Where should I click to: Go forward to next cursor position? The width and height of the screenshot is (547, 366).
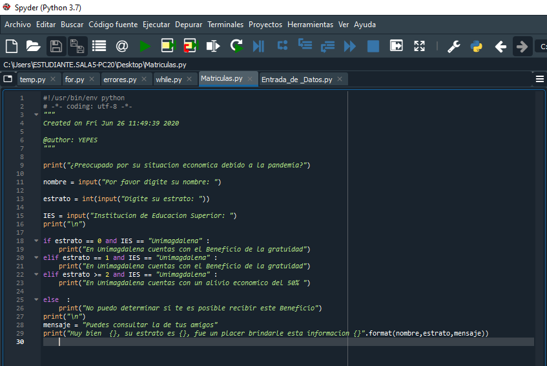[522, 46]
